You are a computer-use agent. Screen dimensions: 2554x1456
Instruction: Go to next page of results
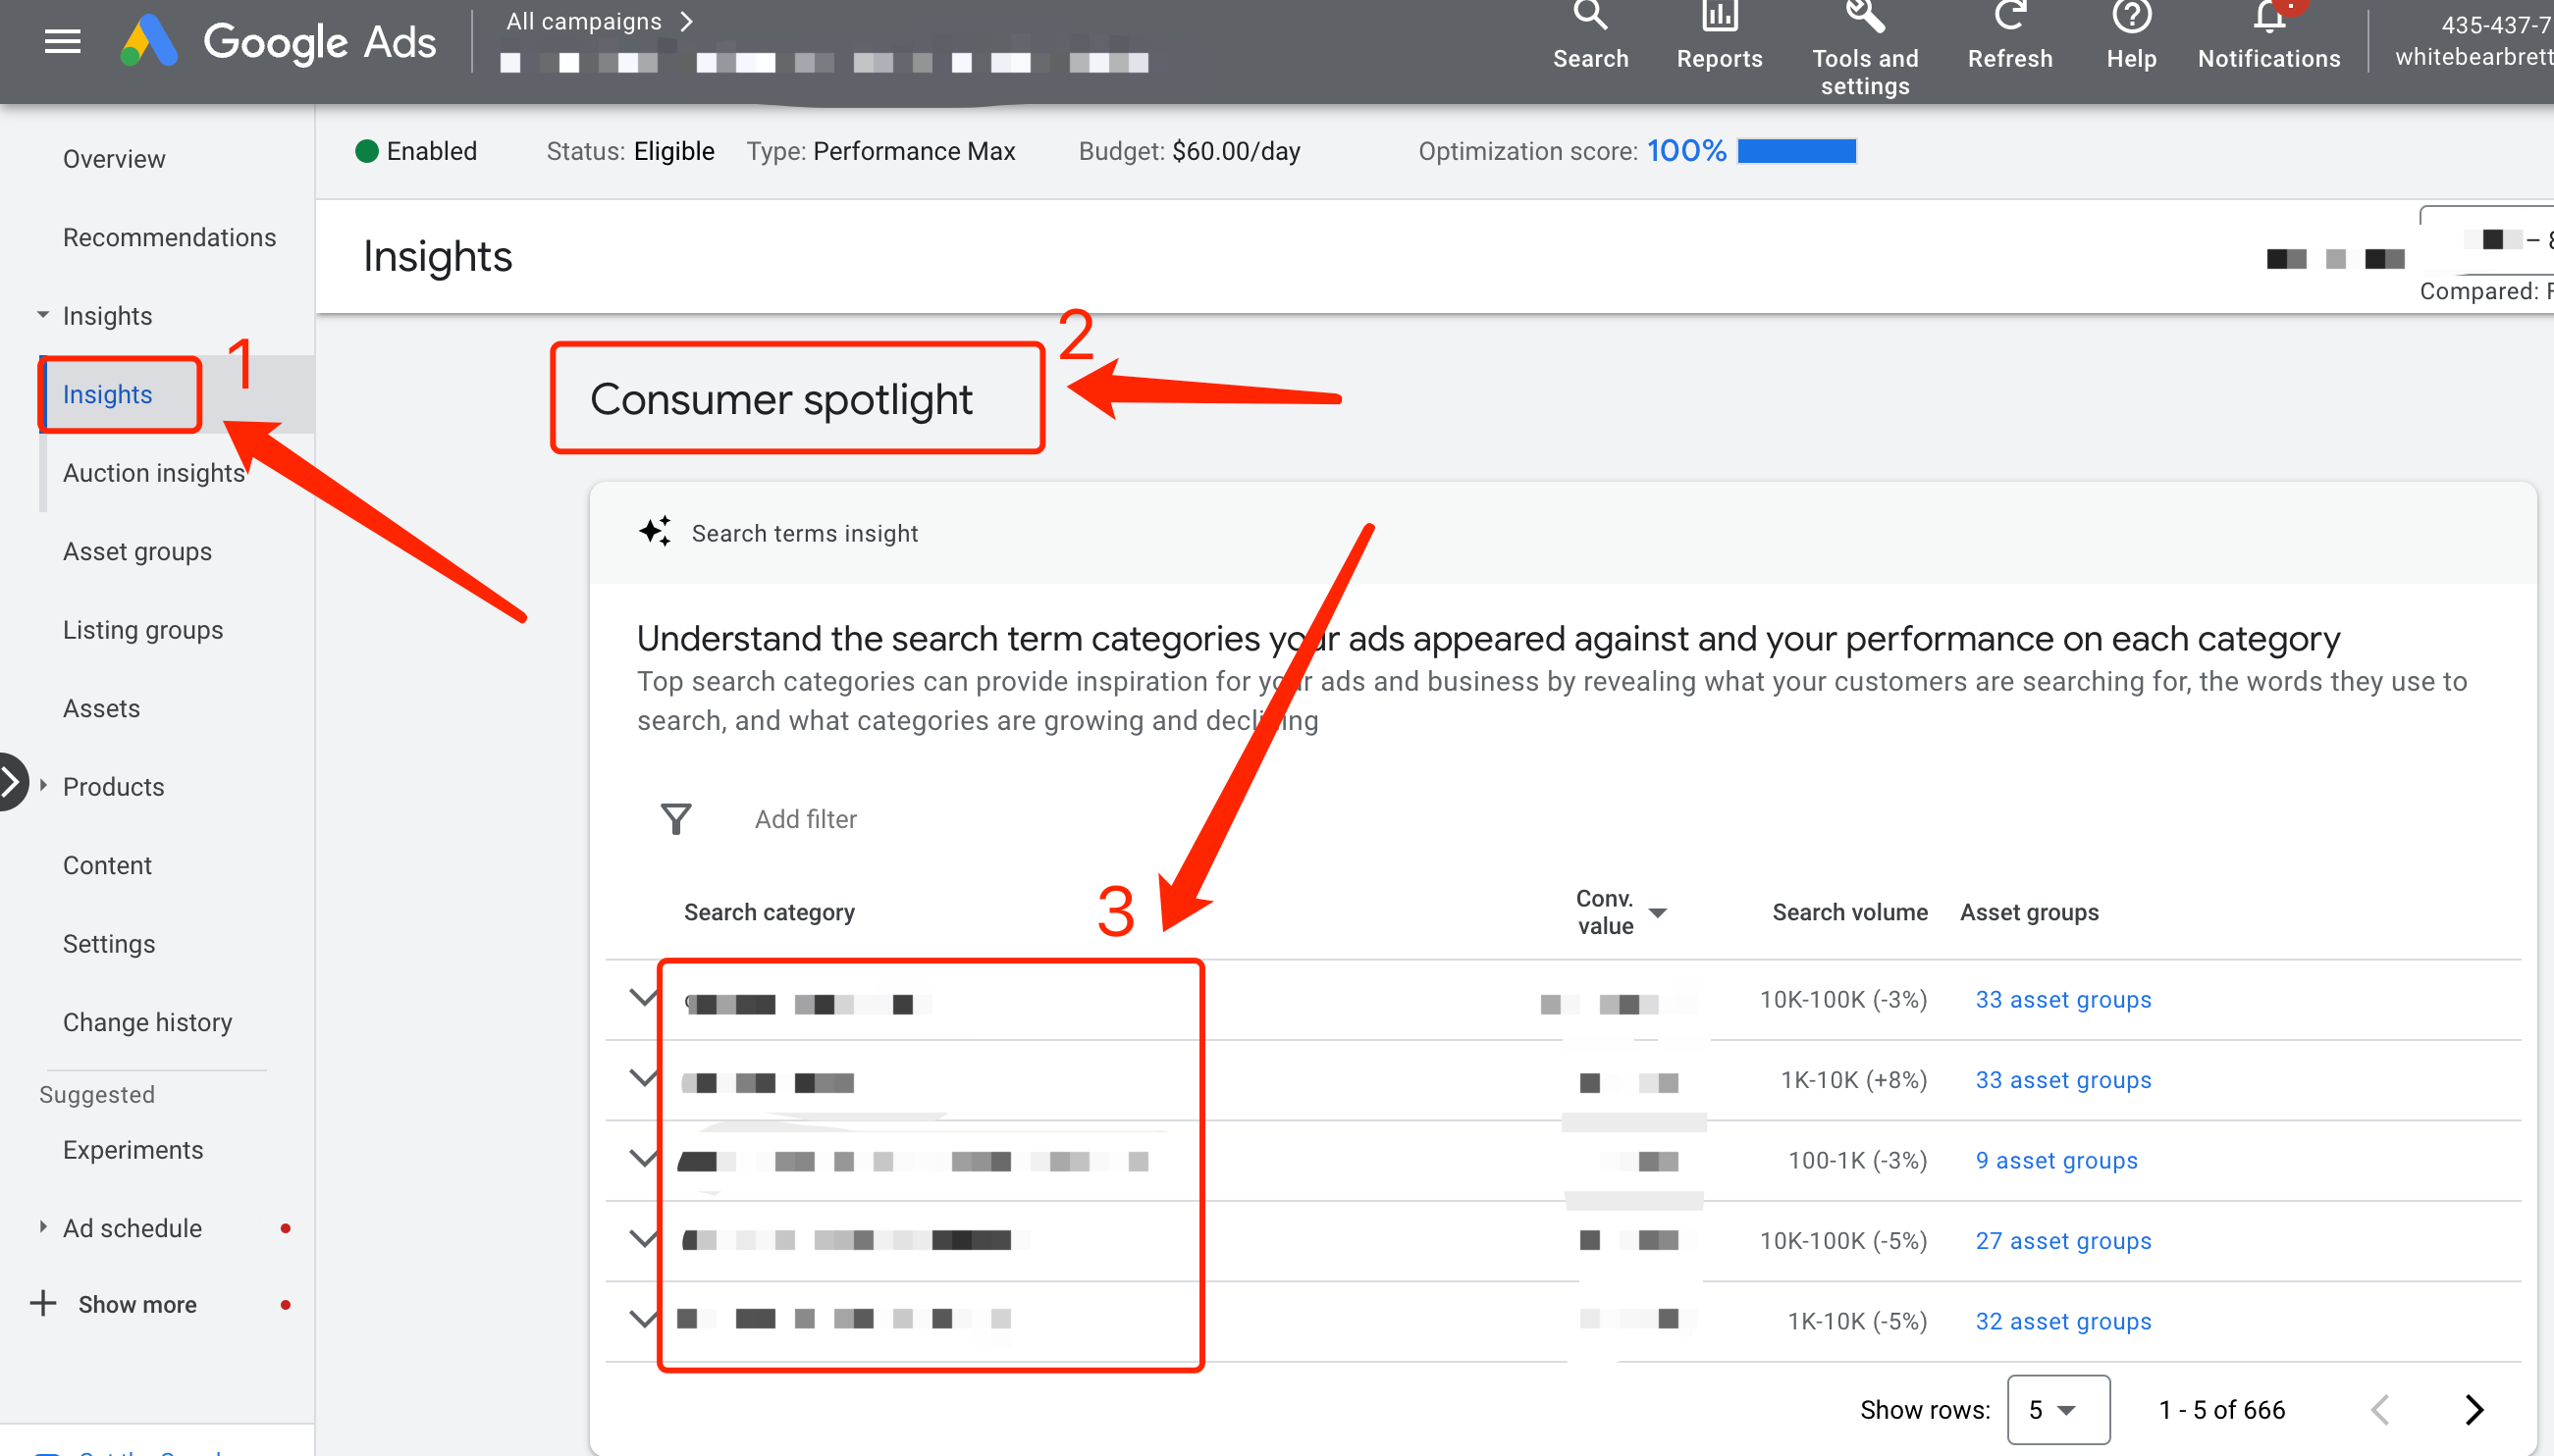[x=2473, y=1409]
